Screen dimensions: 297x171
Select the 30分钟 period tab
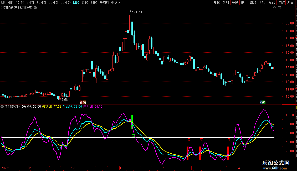point(54,2)
